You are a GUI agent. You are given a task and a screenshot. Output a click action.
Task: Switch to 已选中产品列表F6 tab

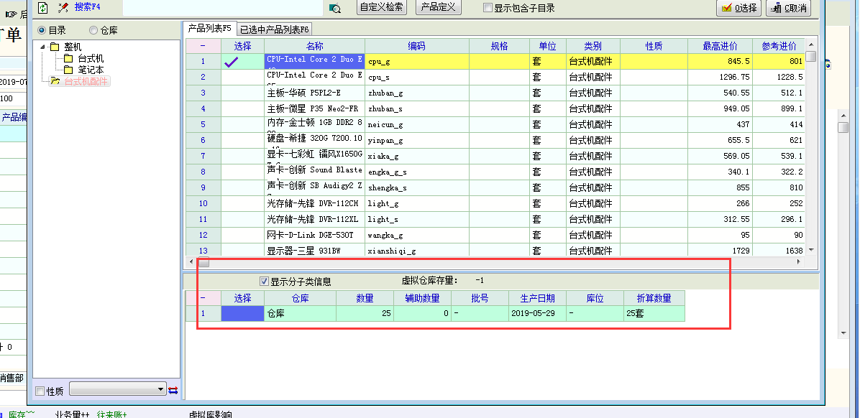click(x=274, y=29)
